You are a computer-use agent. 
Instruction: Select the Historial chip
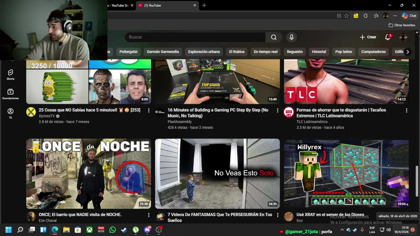(319, 52)
